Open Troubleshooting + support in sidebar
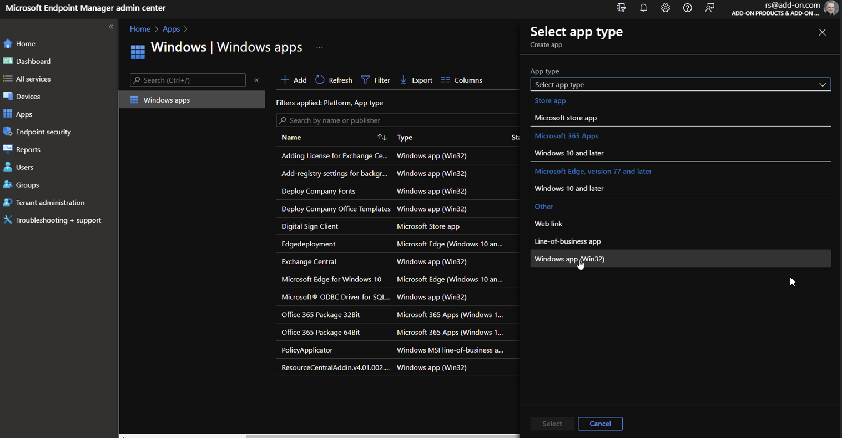Image resolution: width=842 pixels, height=438 pixels. 58,220
